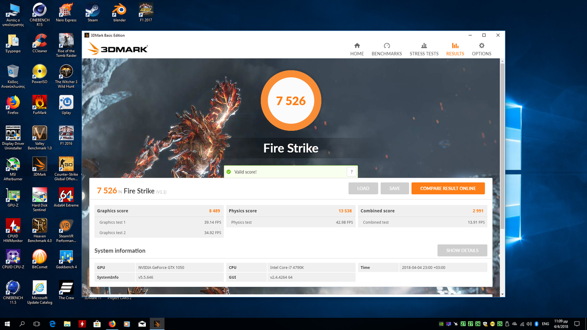Select Valley Benchmark 1.0 icon
Screen dimensions: 587x330
click(39, 138)
